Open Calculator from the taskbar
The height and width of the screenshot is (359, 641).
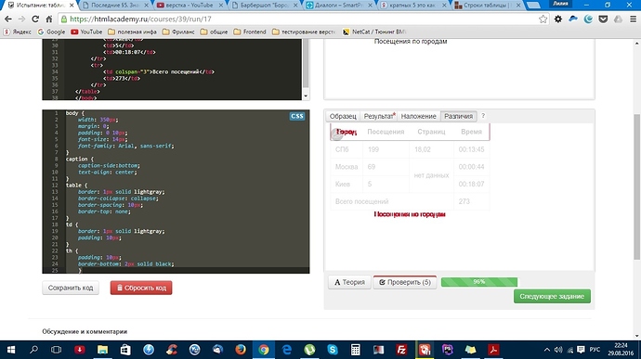click(x=356, y=350)
